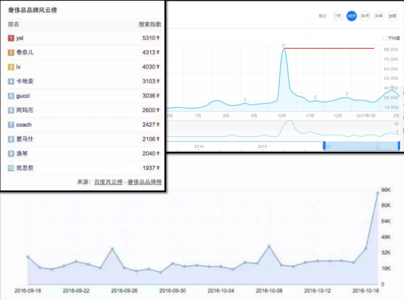Image resolution: width=404 pixels, height=300 pixels.
Task: Open the 阿玛尼 brand entry
Action: point(25,110)
